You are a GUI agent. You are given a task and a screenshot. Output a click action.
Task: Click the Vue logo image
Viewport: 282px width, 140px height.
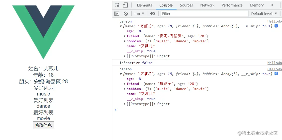43,32
